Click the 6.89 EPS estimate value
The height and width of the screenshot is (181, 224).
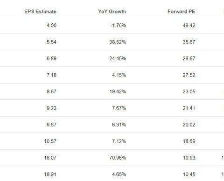(x=51, y=58)
